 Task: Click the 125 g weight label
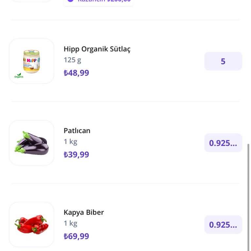click(x=72, y=60)
